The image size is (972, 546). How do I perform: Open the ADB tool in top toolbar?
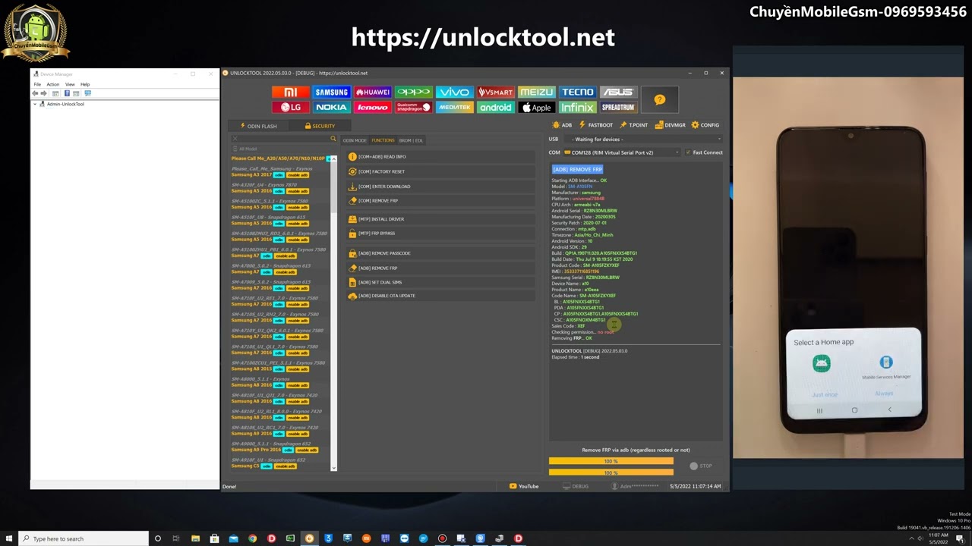point(563,125)
